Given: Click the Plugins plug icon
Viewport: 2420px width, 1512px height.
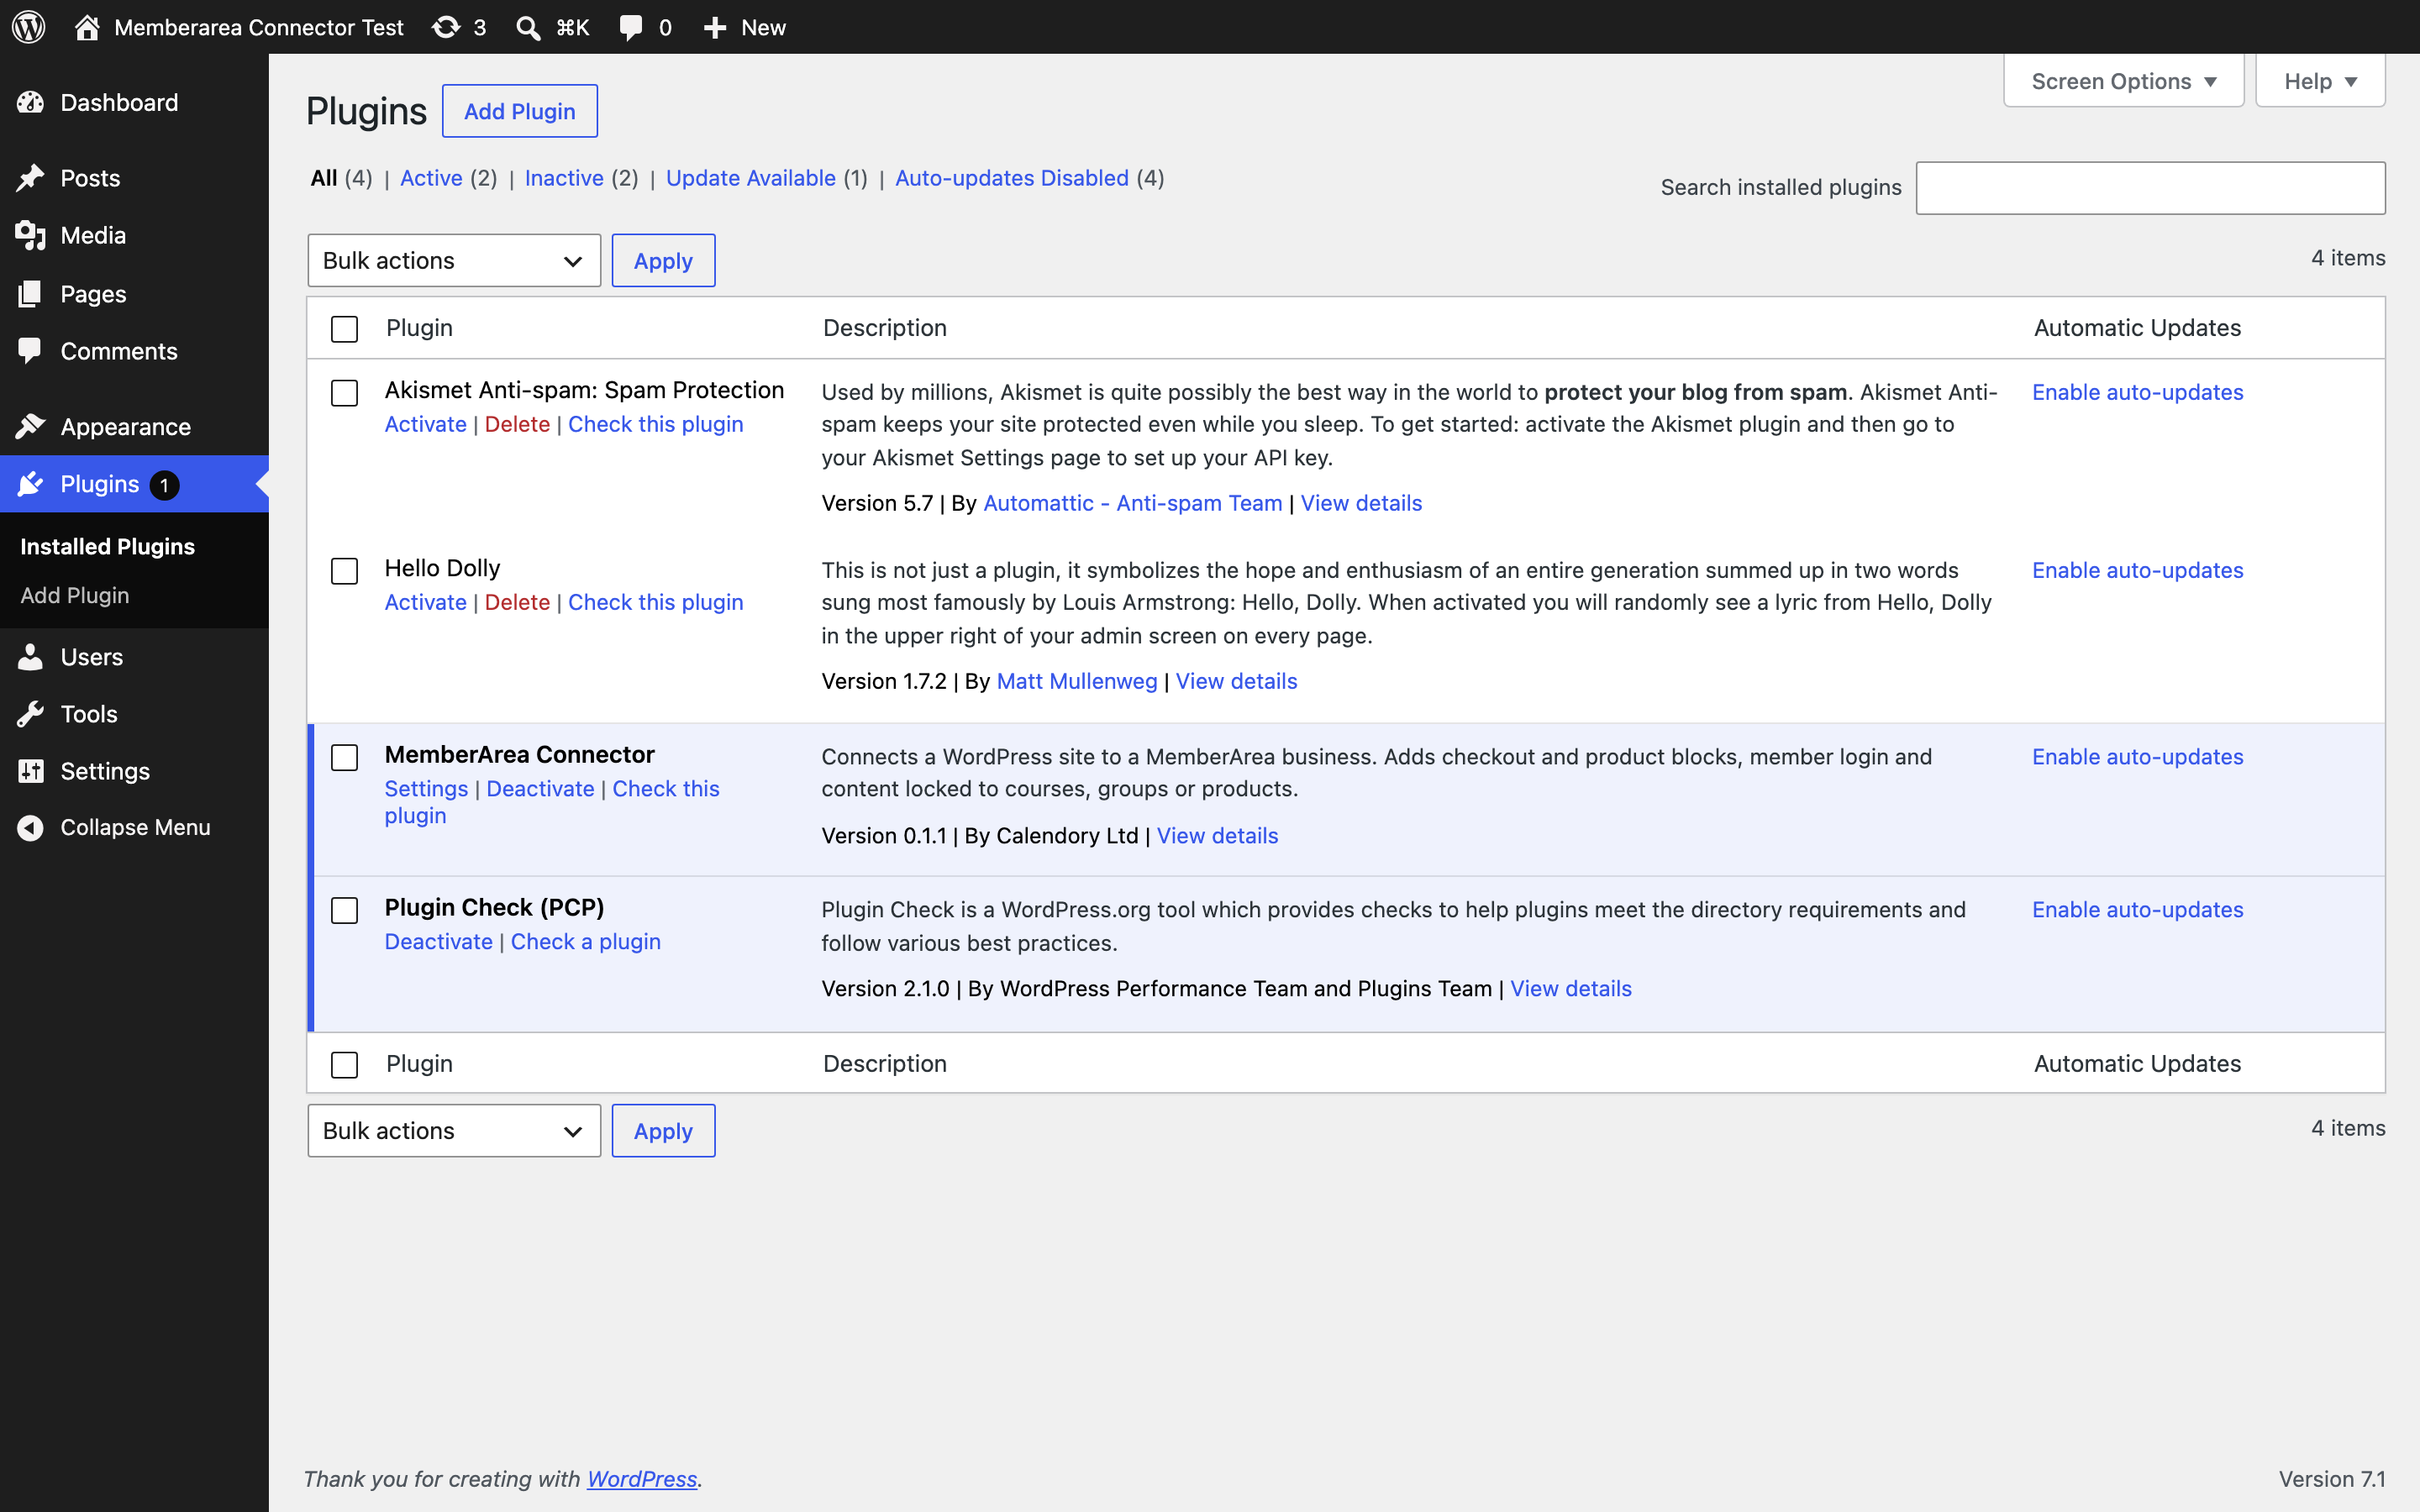Looking at the screenshot, I should 30,484.
